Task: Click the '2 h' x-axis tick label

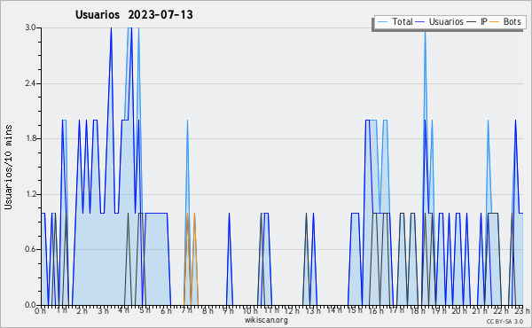Action: [82, 311]
